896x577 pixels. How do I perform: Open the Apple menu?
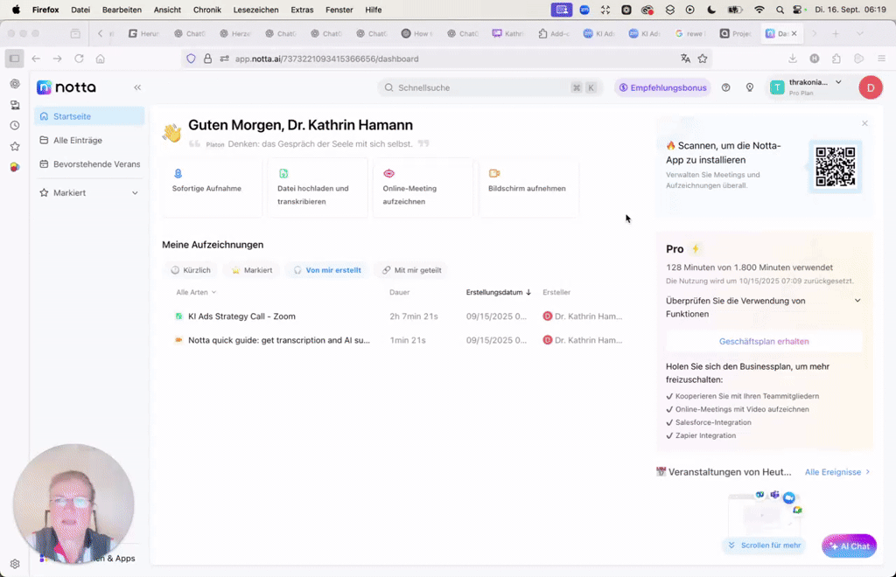16,10
